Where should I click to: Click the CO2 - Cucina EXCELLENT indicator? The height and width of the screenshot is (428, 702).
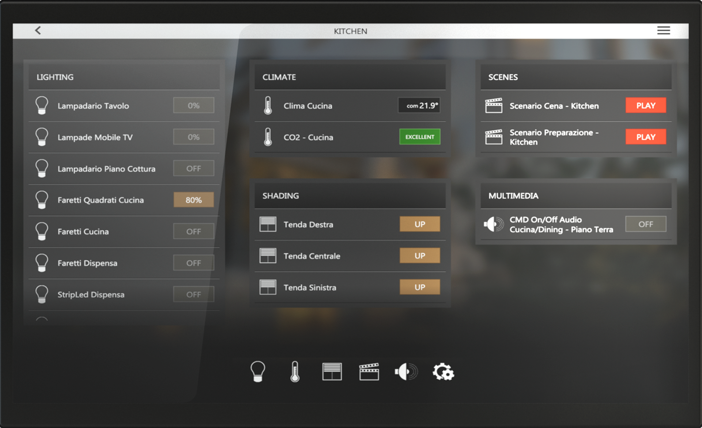[419, 137]
